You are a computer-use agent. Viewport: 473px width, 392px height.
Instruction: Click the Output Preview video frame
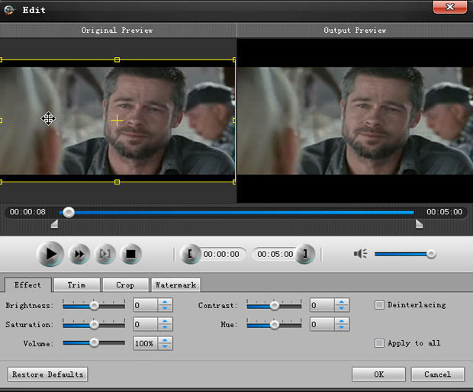click(x=355, y=120)
